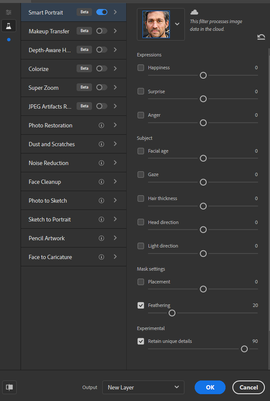Click the Cancel button
This screenshot has width=270, height=401.
click(249, 387)
